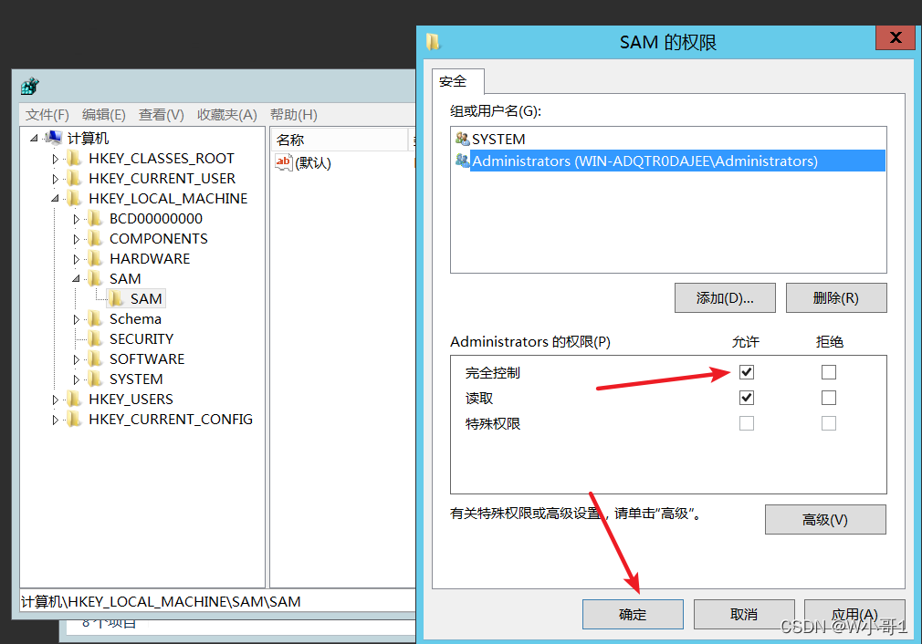Click Deny checkbox for 特殊权限
922x644 pixels.
pos(829,423)
